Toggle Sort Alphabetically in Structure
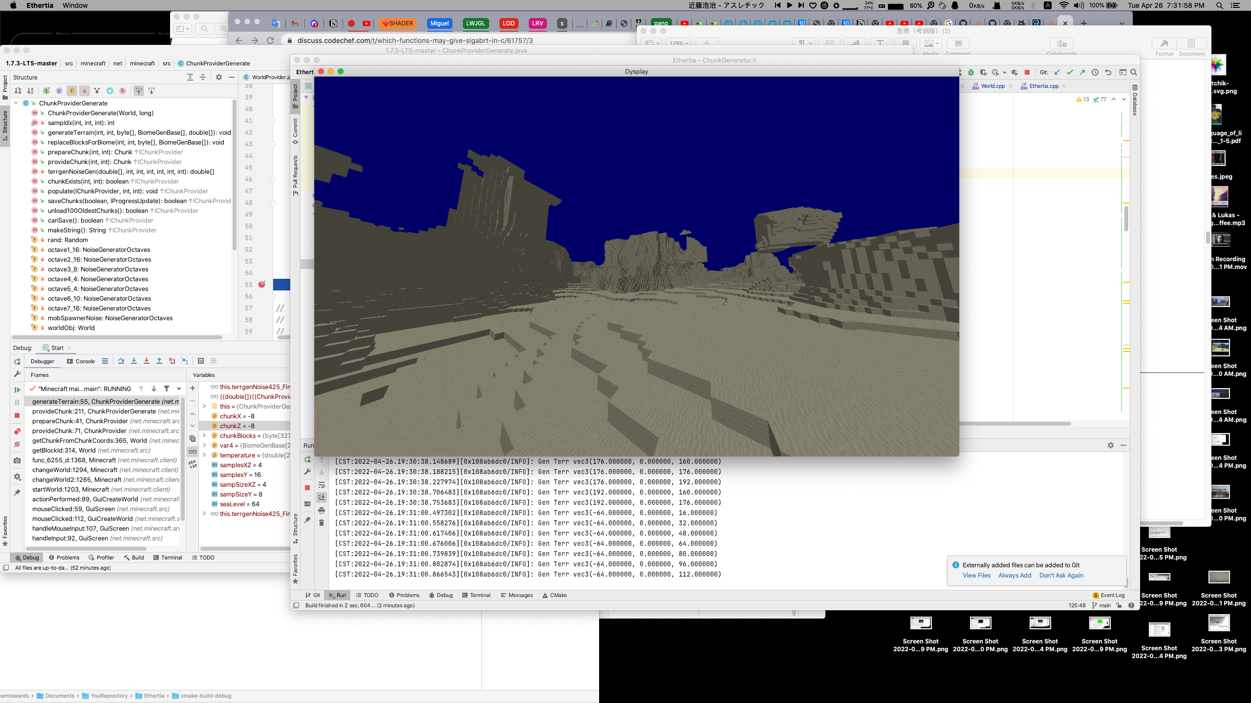Screen dimensions: 1251x703 (x=31, y=91)
